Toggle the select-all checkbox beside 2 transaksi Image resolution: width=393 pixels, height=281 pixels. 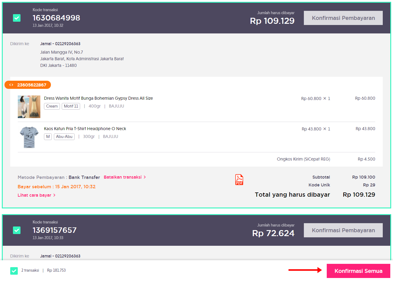pos(14,271)
